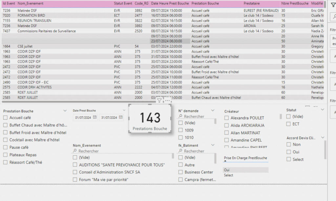Click the search icon in N° demande slicer
336x201 pixels.
(x=180, y=116)
